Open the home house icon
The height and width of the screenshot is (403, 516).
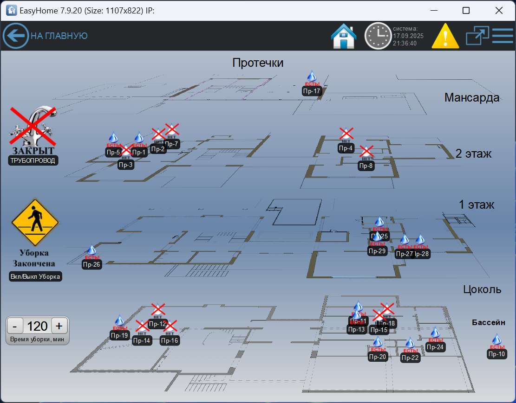[x=344, y=36]
